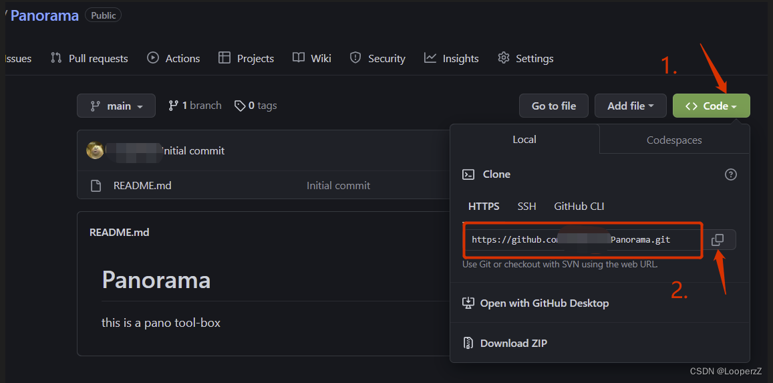
Task: Open the README.md file in list
Action: click(x=142, y=186)
